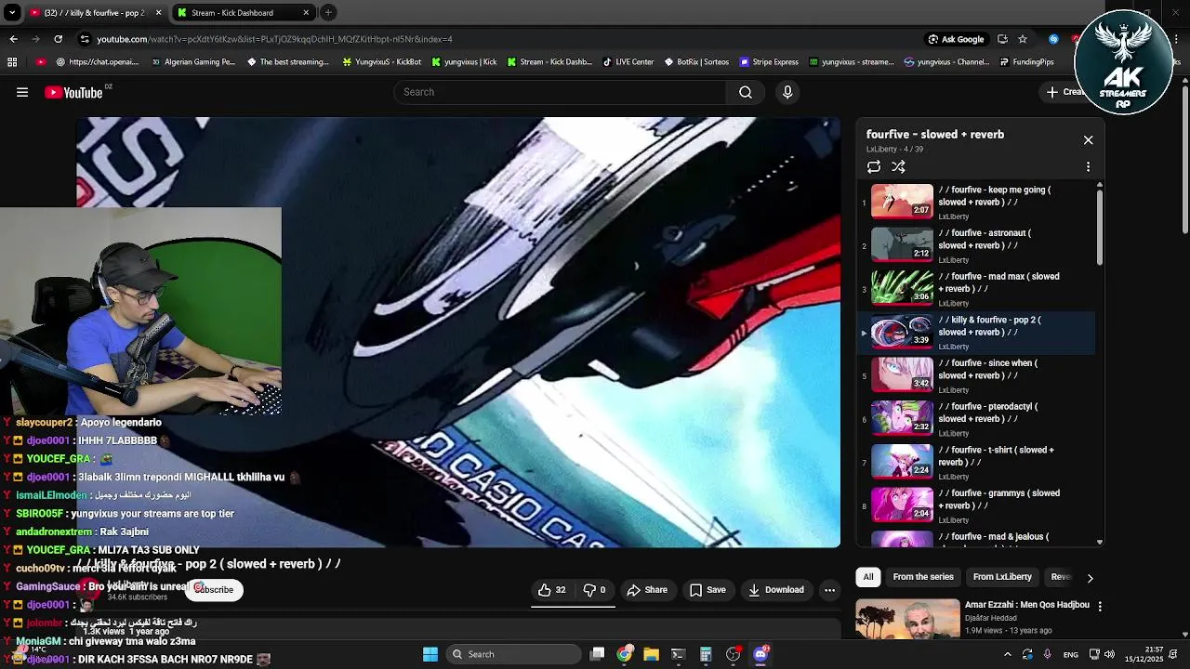Open File Explorer from the taskbar
This screenshot has width=1190, height=669.
[x=651, y=654]
